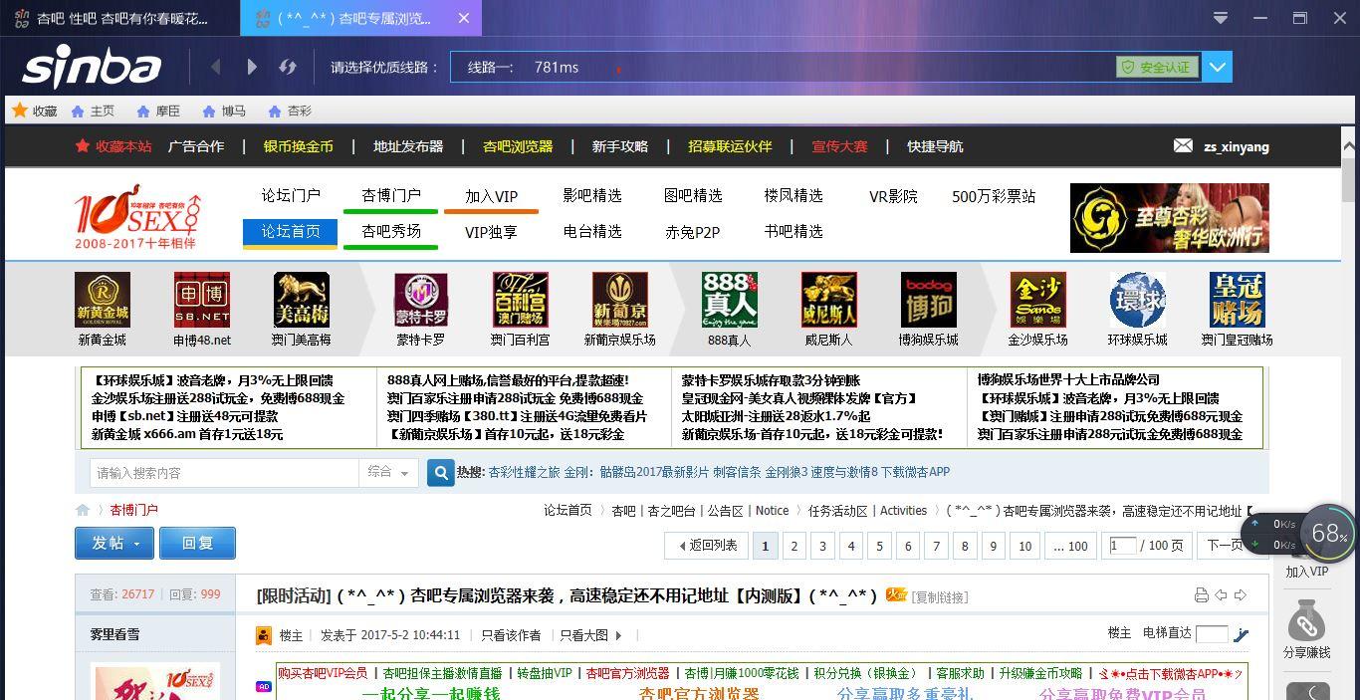Open 银币换金币 in the top menu
The height and width of the screenshot is (700, 1360).
pyautogui.click(x=298, y=146)
